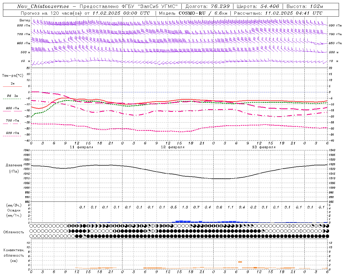The width and height of the screenshot is (343, 274).
Task: Click the model name COSMO-RU / 6.6км
Action: tap(203, 13)
